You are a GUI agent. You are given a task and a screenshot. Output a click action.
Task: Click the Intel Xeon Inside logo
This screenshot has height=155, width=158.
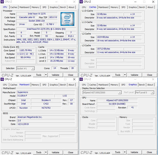[67, 19]
